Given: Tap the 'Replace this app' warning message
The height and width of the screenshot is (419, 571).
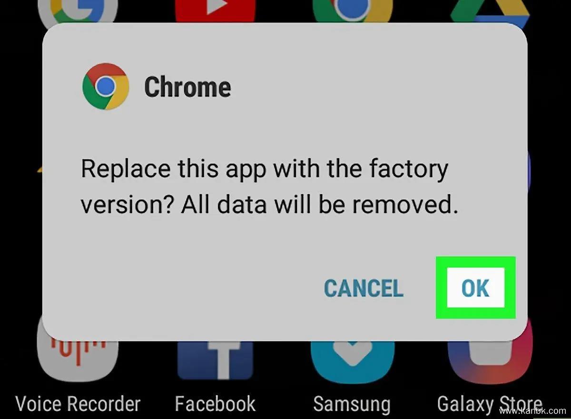Looking at the screenshot, I should 269,187.
